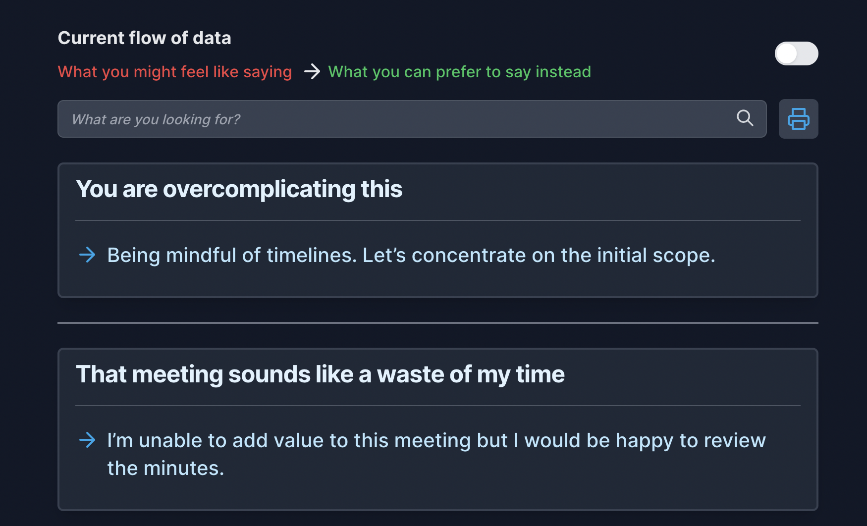This screenshot has width=867, height=526.
Task: Select 'That meeting sounds like a waste' heading
Action: click(320, 374)
